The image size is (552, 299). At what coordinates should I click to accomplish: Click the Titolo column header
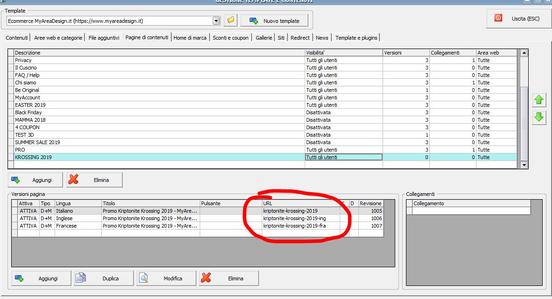click(151, 203)
